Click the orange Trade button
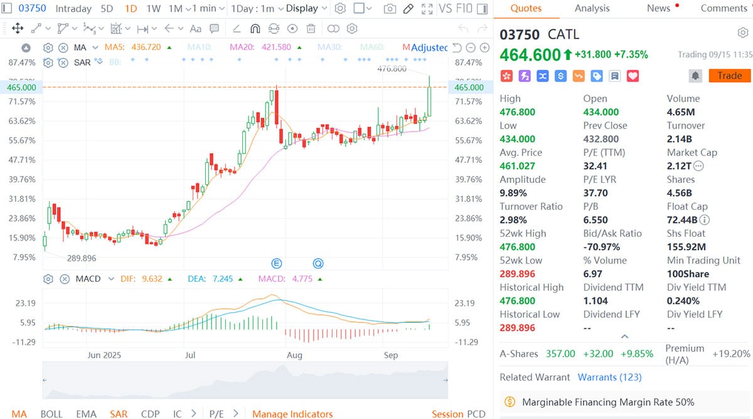The height and width of the screenshot is (419, 753). click(x=729, y=75)
